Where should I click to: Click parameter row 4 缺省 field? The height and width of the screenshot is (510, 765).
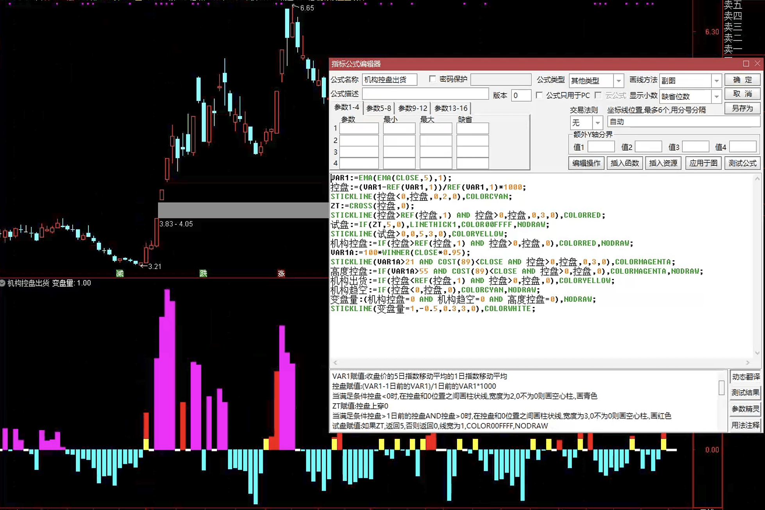(472, 163)
